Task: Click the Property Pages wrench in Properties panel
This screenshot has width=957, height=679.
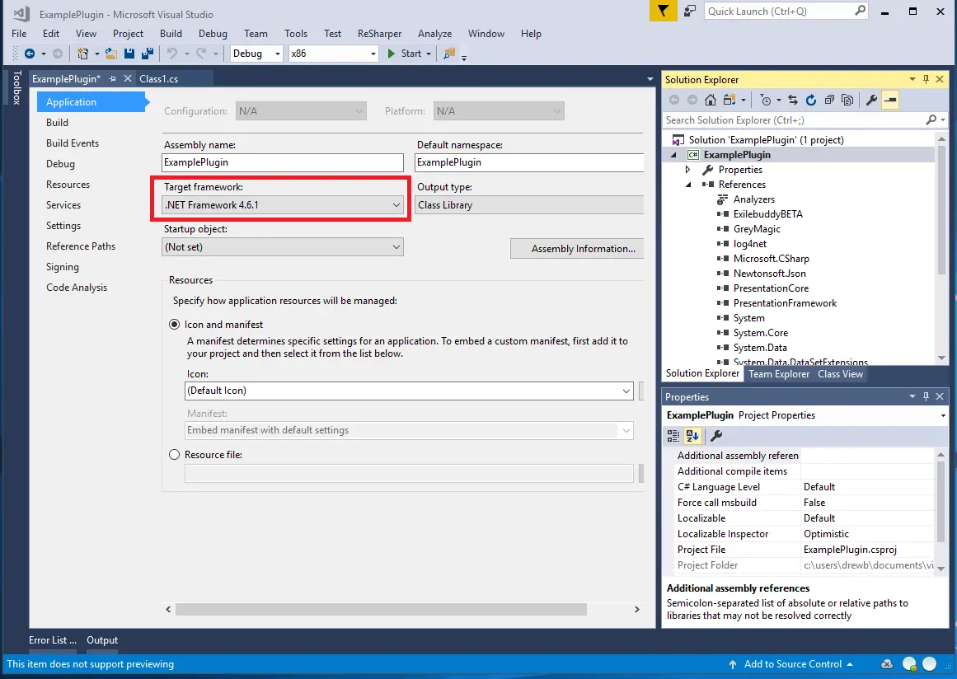Action: 716,436
